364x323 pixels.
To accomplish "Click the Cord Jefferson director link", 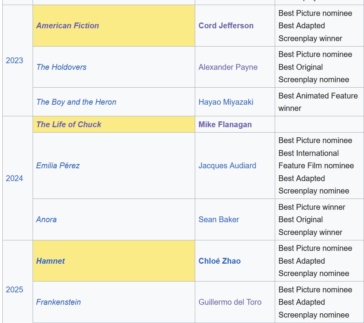I will pyautogui.click(x=226, y=26).
